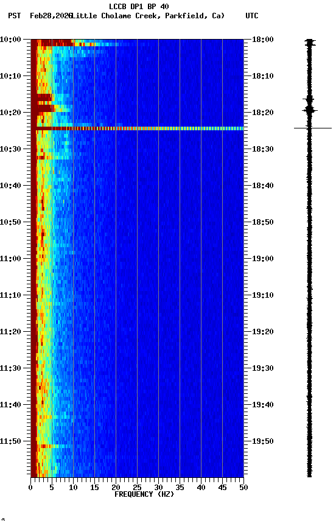Click the '5' frequency axis label
336x526 pixels.
pyautogui.click(x=52, y=488)
